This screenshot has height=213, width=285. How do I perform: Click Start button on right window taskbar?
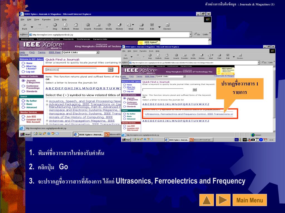[x=126, y=140]
